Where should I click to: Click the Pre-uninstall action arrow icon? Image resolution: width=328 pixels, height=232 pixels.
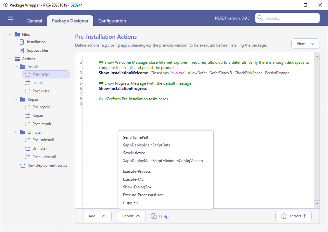click(27, 140)
